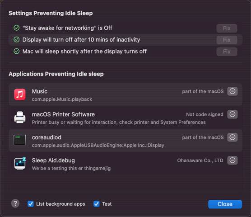Click the Sleep Aid.debug app icon
The width and height of the screenshot is (251, 217).
point(20,163)
